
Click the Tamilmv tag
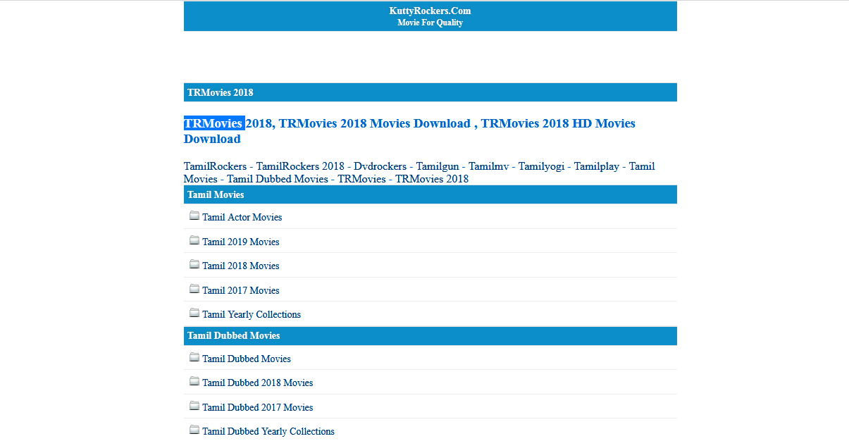coord(489,166)
